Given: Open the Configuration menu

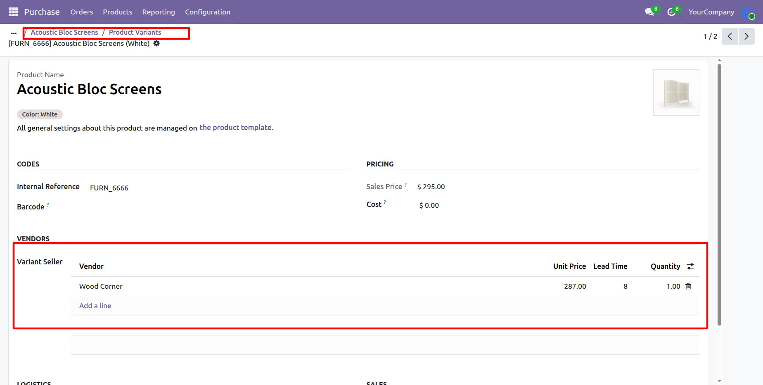Looking at the screenshot, I should click(208, 12).
